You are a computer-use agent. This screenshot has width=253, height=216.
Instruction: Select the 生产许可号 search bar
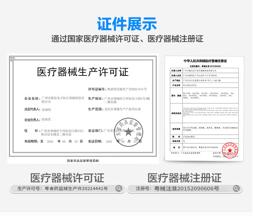point(68,188)
